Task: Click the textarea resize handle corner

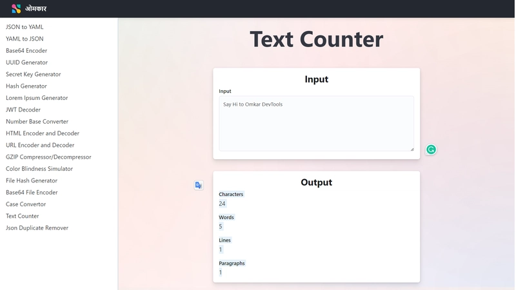Action: coord(412,150)
